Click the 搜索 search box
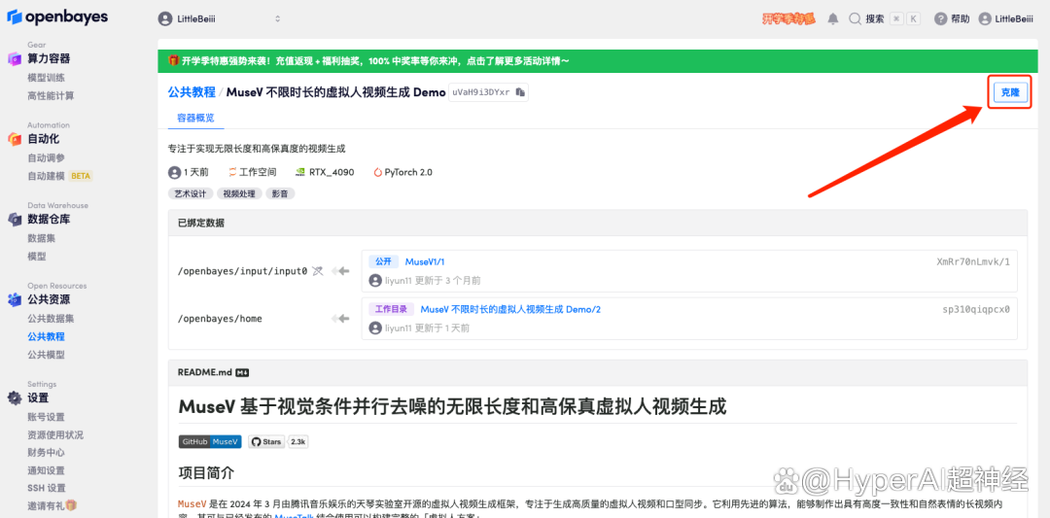The image size is (1050, 518). point(875,18)
